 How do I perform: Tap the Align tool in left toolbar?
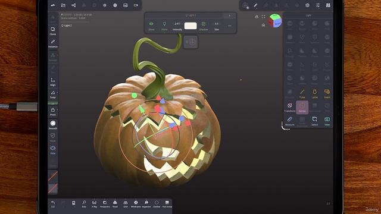(x=53, y=82)
